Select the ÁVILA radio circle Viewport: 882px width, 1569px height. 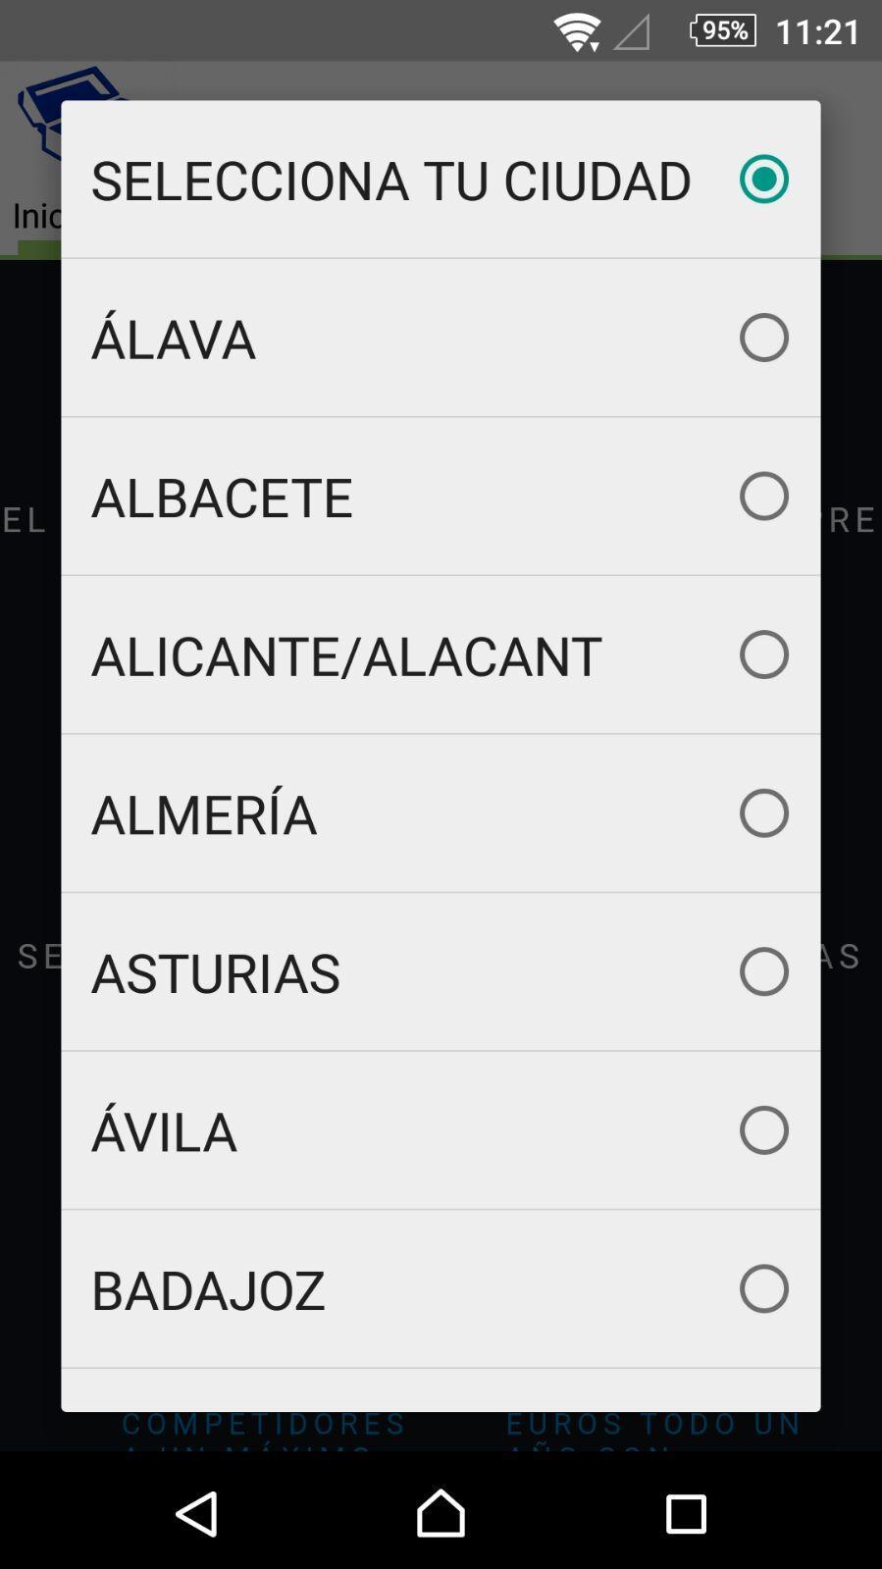coord(763,1130)
